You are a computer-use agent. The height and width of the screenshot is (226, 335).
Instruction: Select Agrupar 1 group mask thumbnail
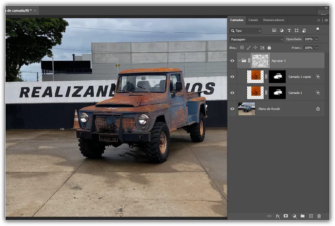tap(260, 61)
